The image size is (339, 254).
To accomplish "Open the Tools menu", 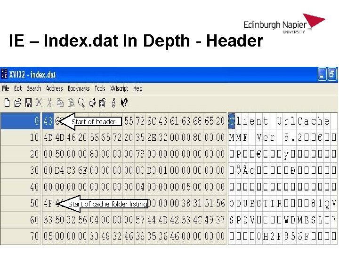I will (100, 88).
